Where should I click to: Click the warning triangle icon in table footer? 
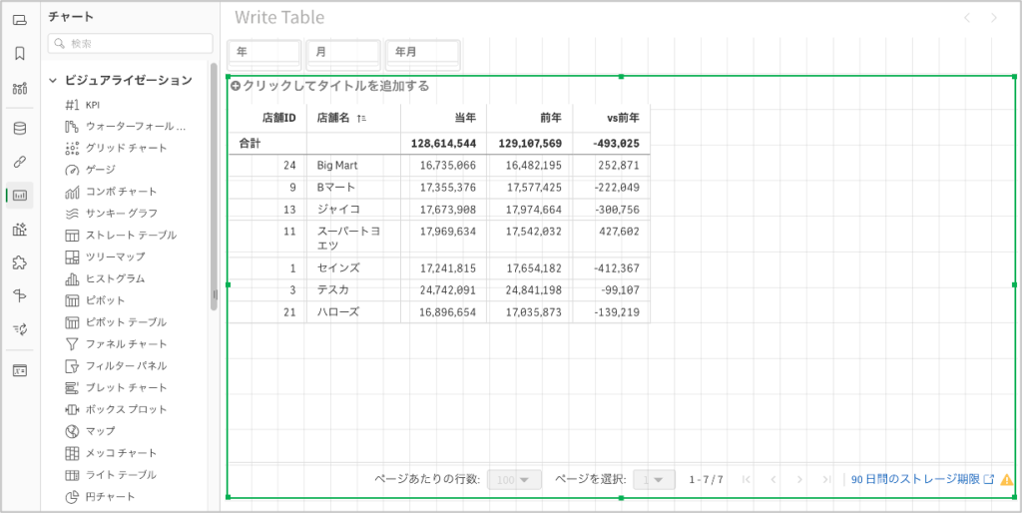pyautogui.click(x=1006, y=479)
